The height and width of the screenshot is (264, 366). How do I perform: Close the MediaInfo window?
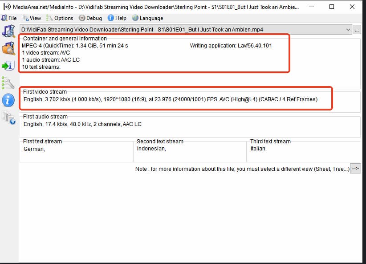[x=352, y=7]
